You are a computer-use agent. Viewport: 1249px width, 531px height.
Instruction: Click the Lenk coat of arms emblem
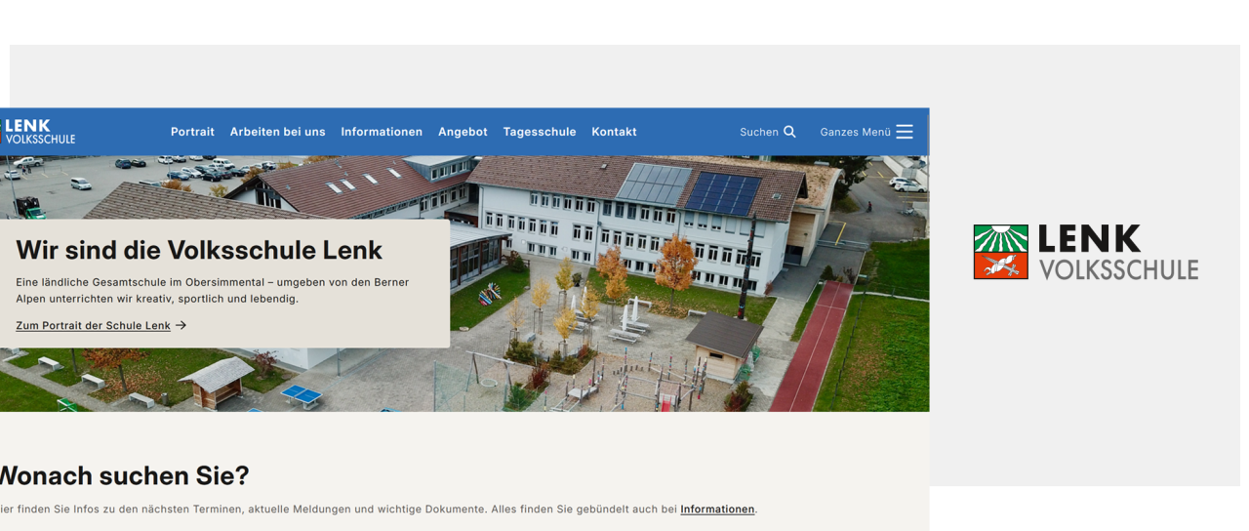(1000, 252)
